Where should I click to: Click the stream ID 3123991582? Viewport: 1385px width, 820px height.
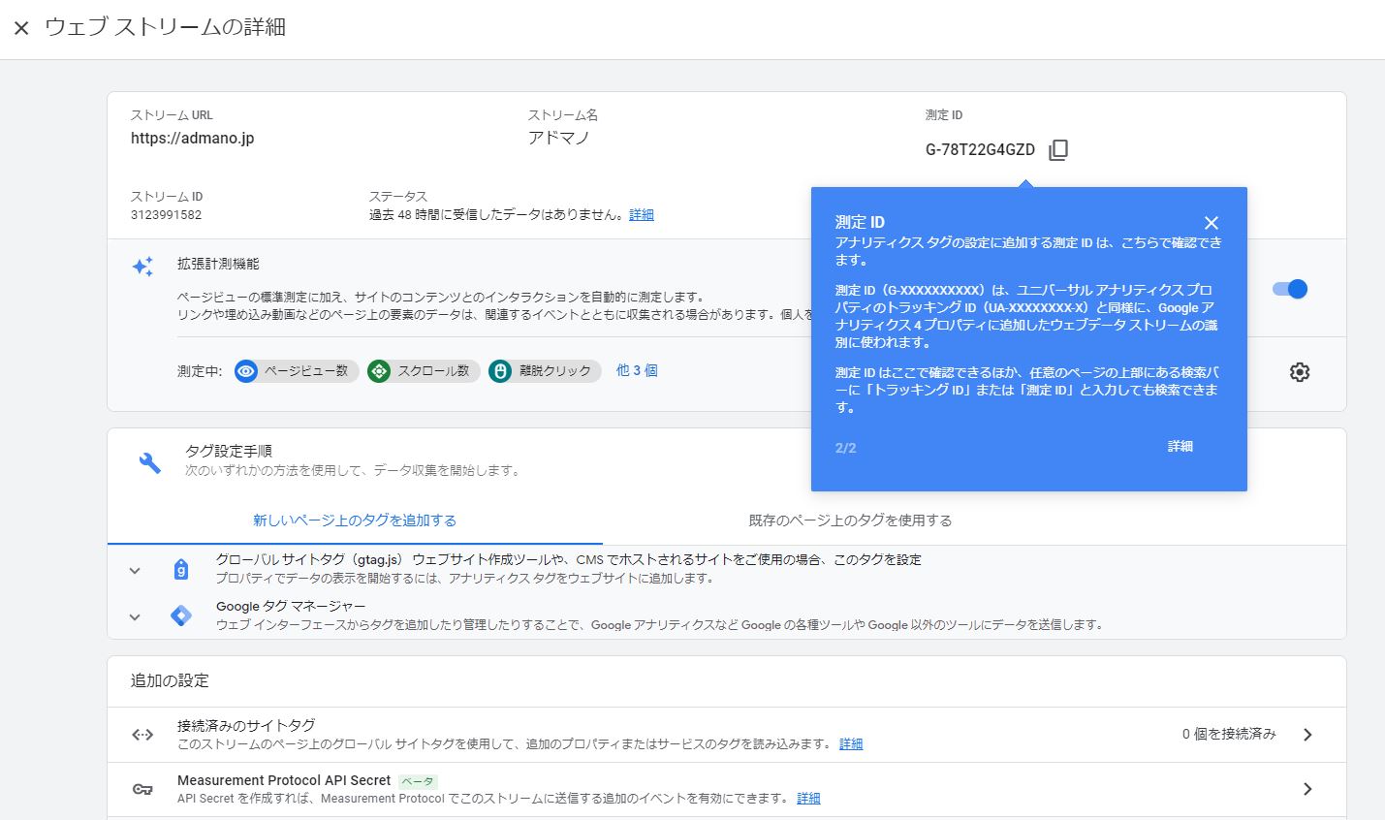pos(166,215)
